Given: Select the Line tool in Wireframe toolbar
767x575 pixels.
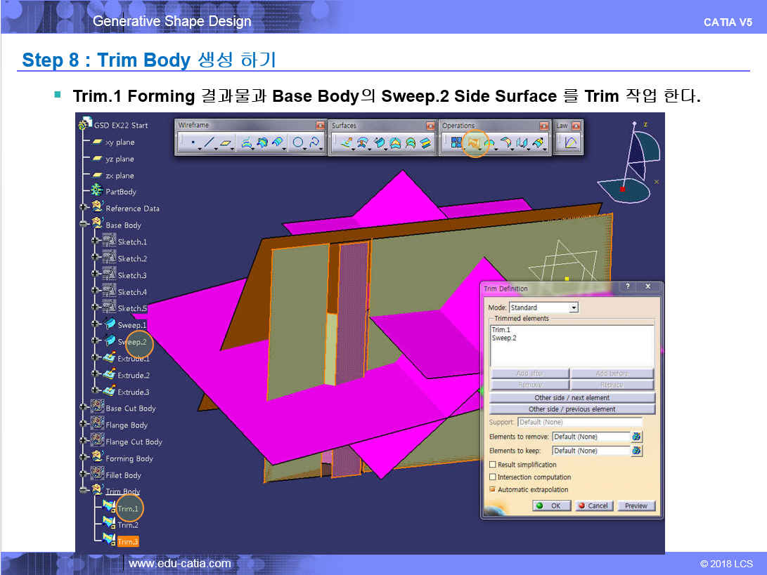Looking at the screenshot, I should (210, 143).
